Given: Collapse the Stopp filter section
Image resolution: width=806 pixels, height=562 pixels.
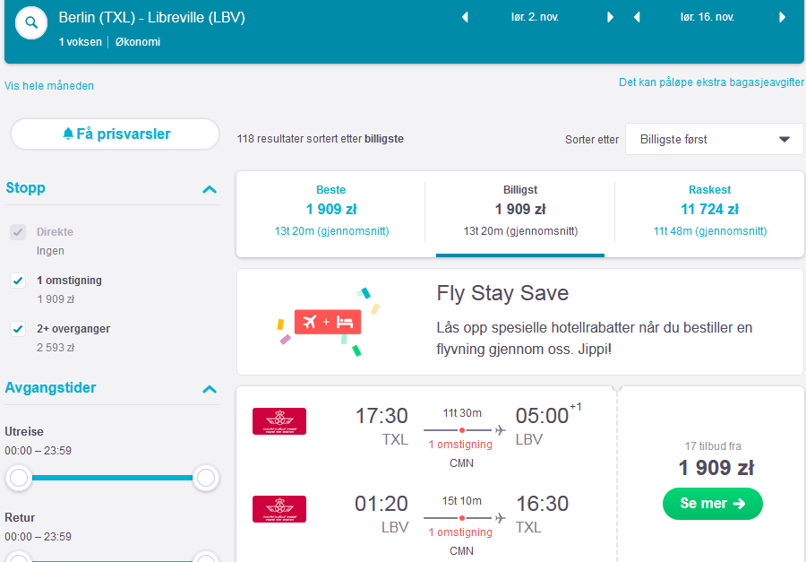Looking at the screenshot, I should (x=210, y=189).
